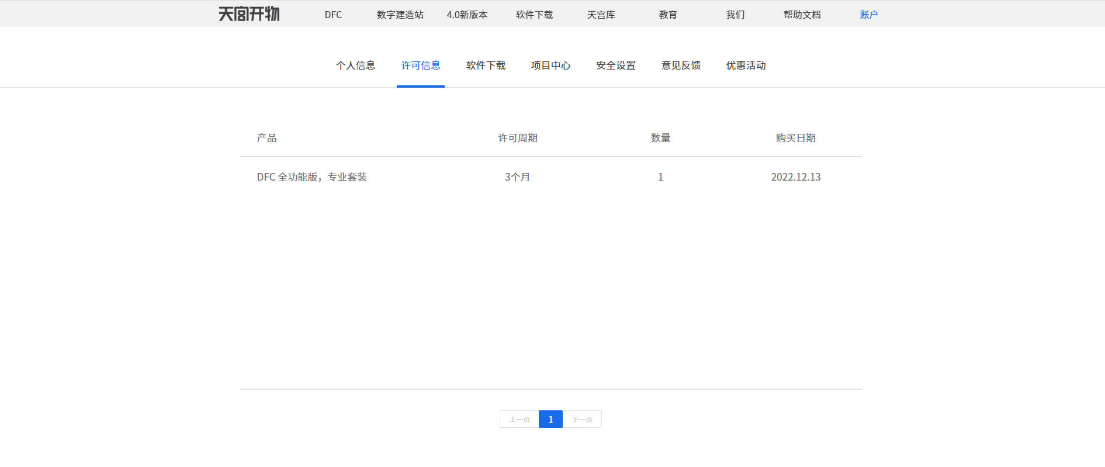This screenshot has height=467, width=1105.
Task: Click the 教育 navigation item
Action: (x=668, y=15)
